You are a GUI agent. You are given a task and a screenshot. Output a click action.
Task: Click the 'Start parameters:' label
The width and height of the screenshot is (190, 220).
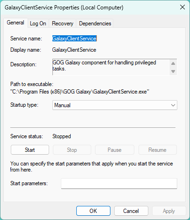click(x=29, y=183)
